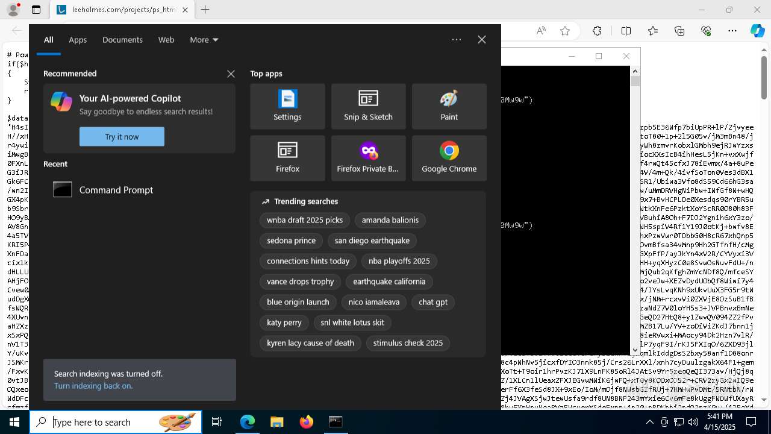Search sedona prince trending term
This screenshot has width=771, height=434.
pos(292,241)
